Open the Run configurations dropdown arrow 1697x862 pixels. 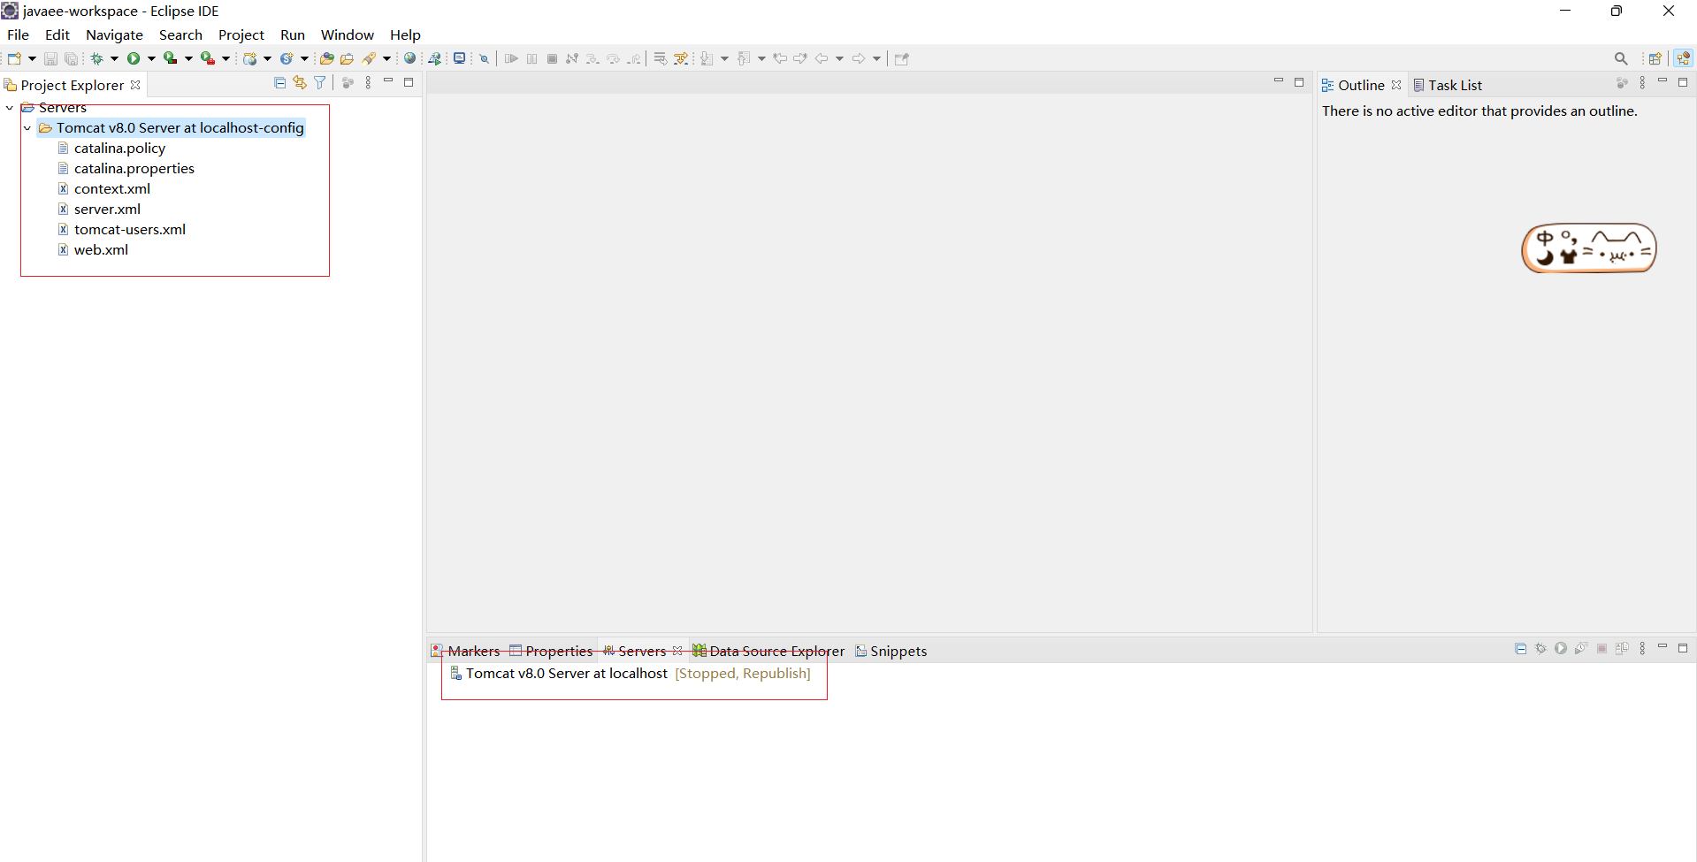coord(151,58)
